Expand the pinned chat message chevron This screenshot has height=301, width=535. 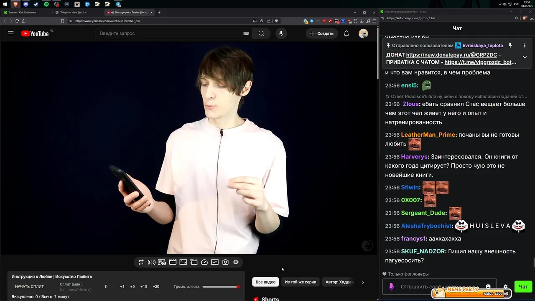click(x=525, y=57)
